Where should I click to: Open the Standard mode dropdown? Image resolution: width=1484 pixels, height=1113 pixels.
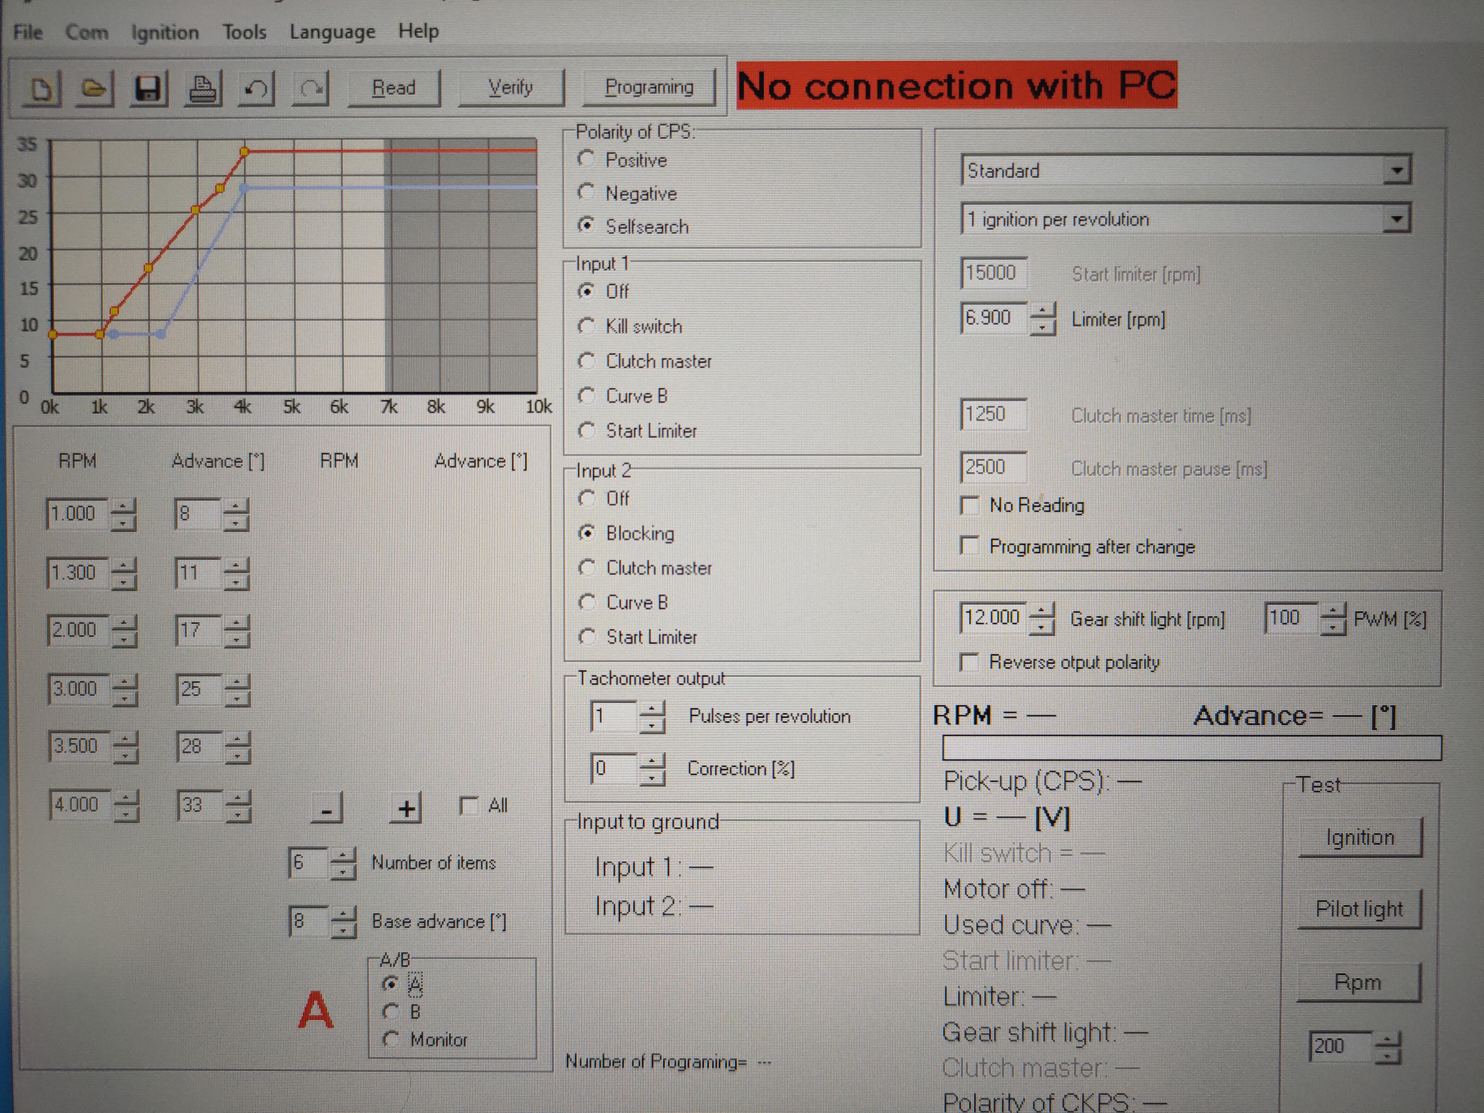[1396, 170]
